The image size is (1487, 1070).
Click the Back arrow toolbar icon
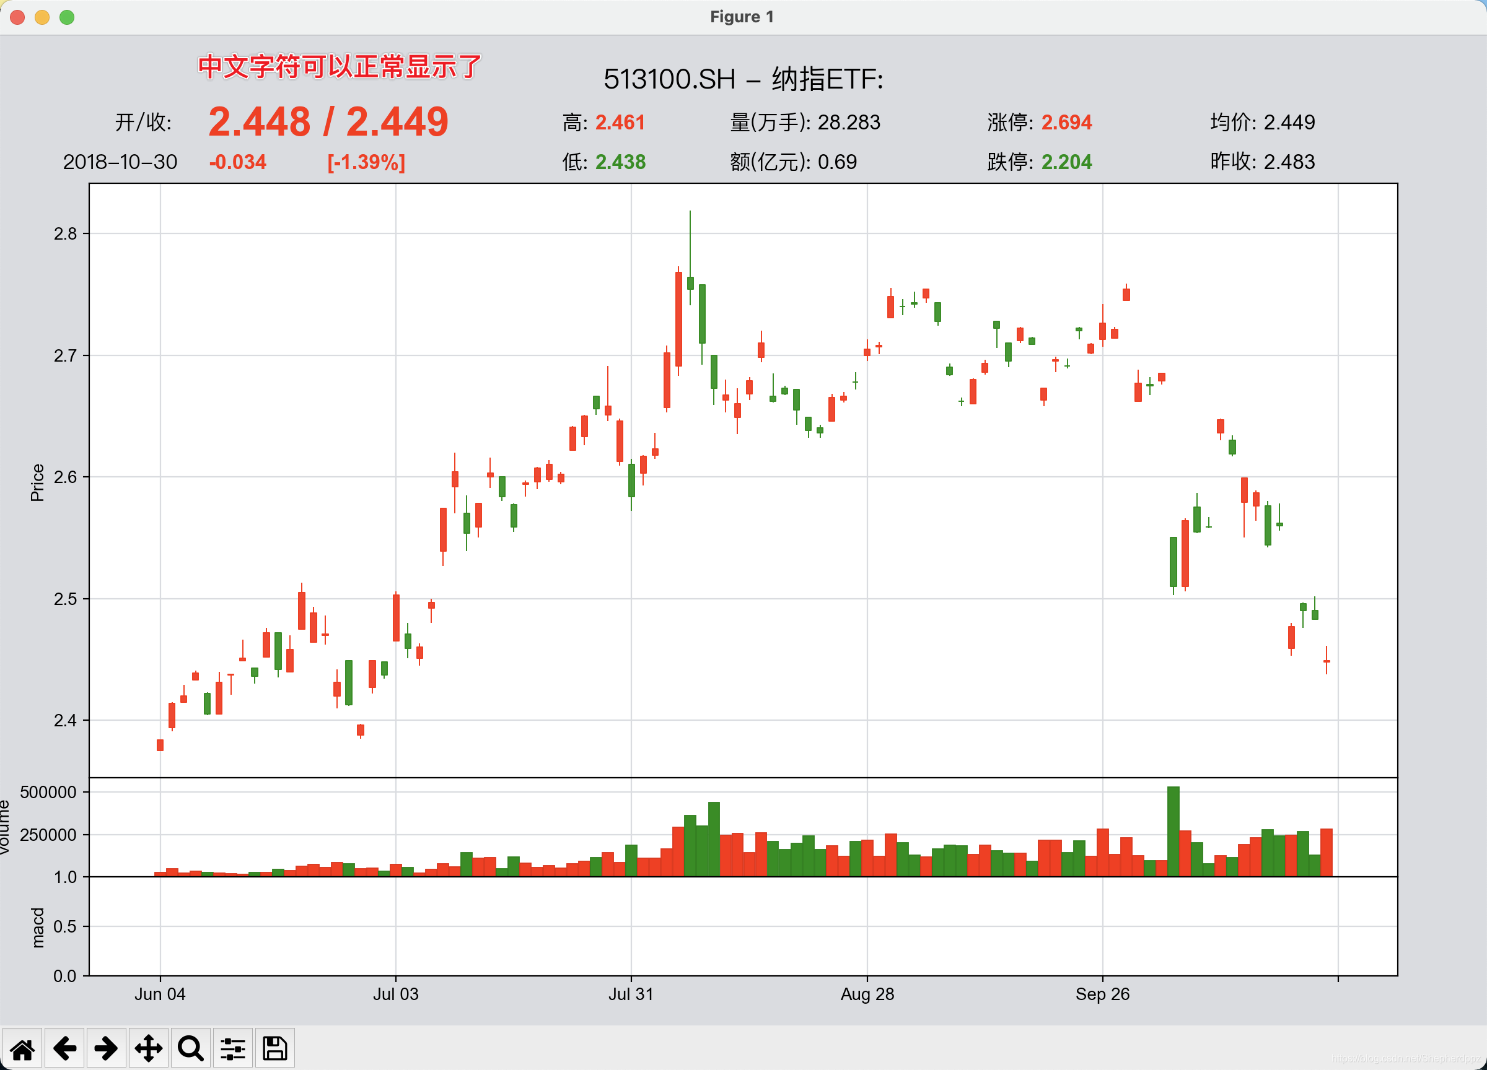point(64,1049)
